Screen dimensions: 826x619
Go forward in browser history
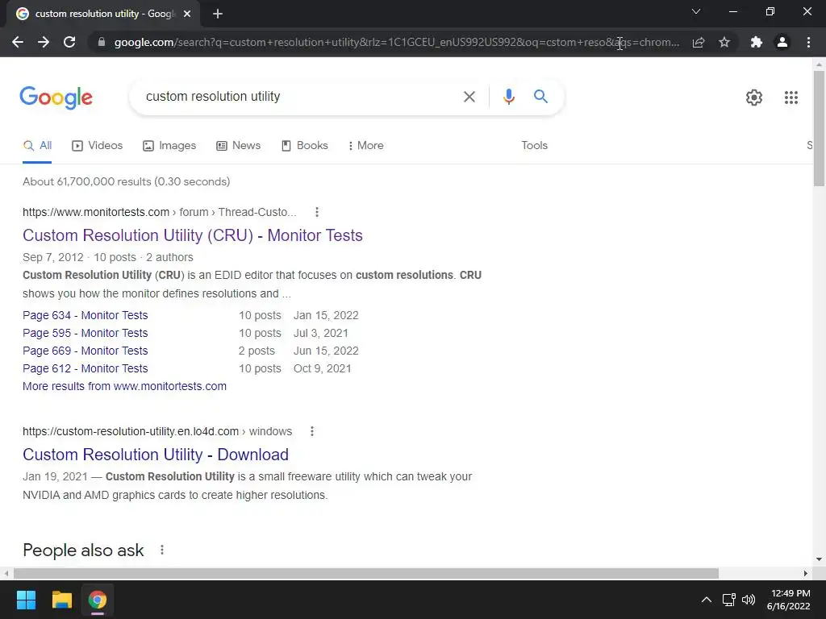[x=44, y=42]
